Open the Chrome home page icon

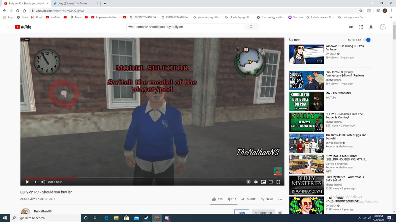click(25, 11)
